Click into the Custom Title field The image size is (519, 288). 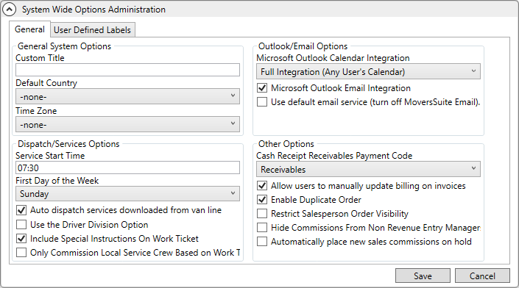(127, 70)
